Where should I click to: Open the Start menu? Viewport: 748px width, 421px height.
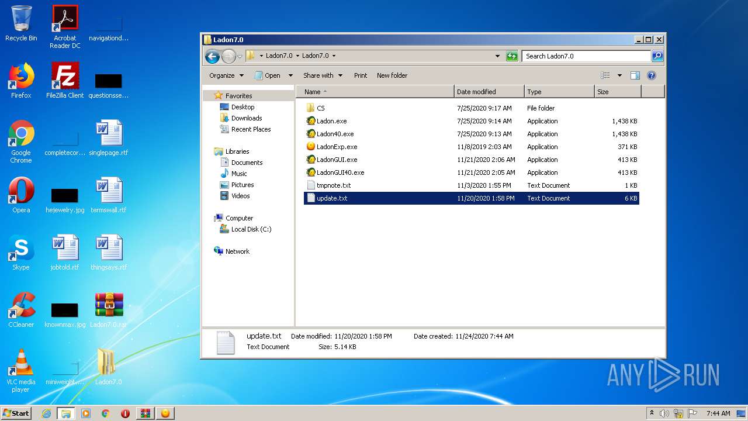point(16,413)
